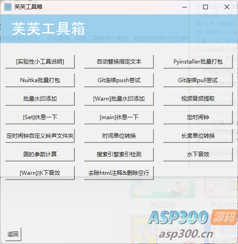Open 批量水印添加 tool
The height and width of the screenshot is (244, 238).
(x=40, y=99)
